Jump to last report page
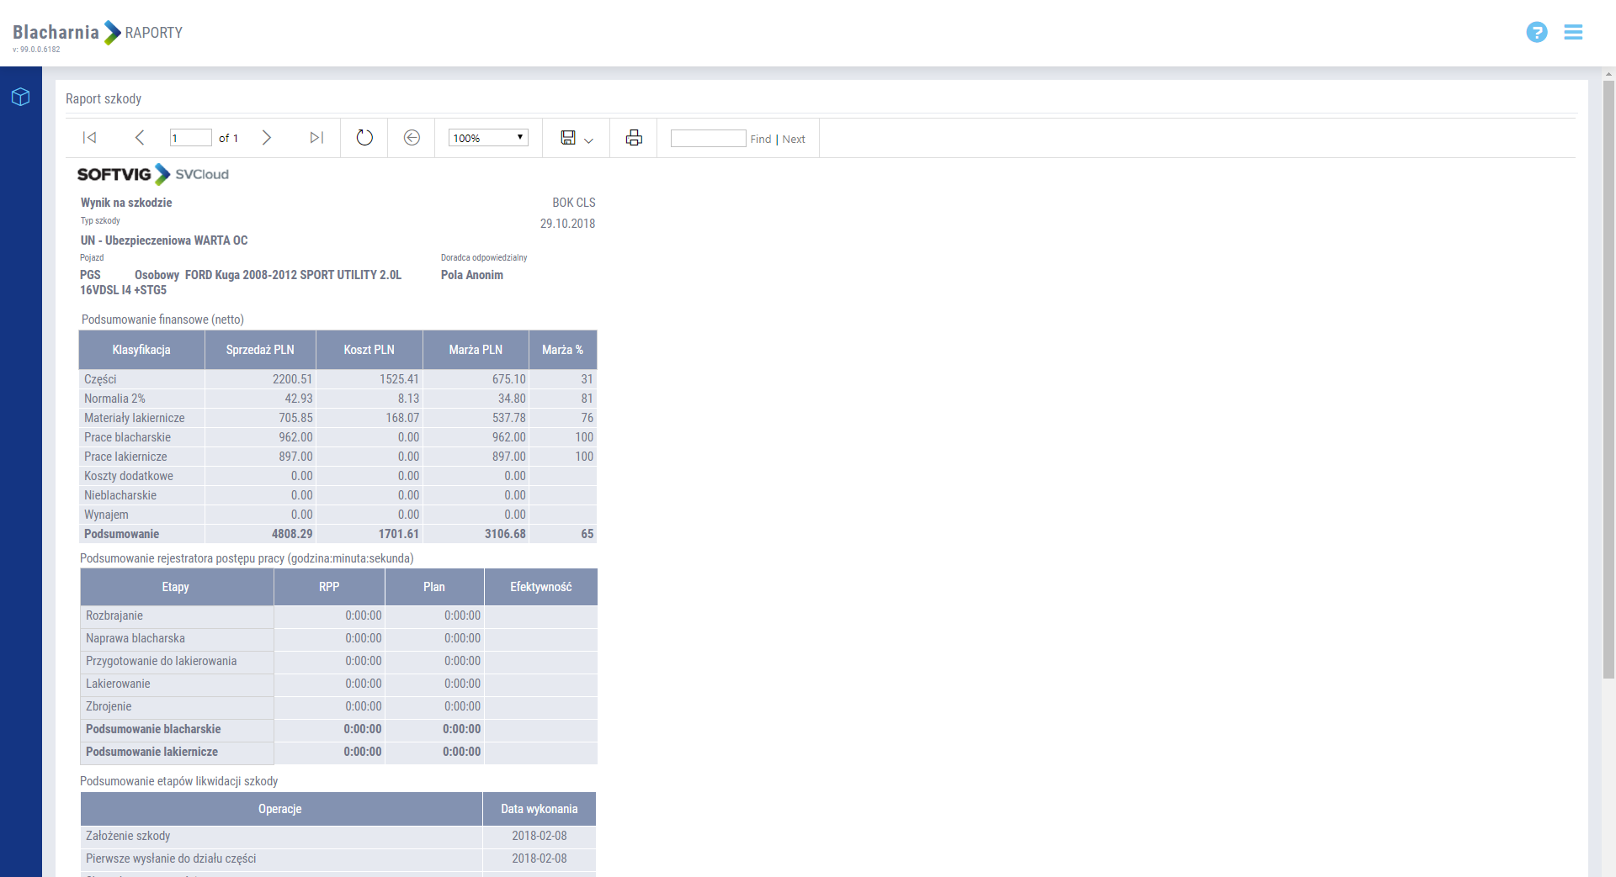 point(316,138)
